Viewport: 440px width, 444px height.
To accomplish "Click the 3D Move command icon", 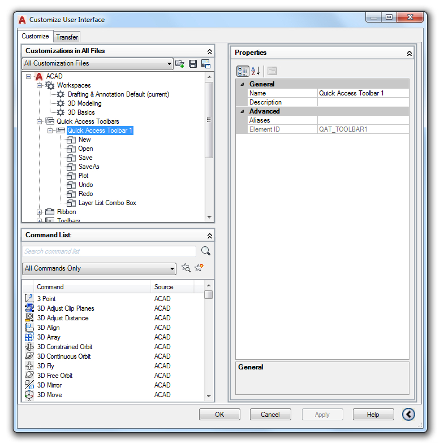I will 29,394.
